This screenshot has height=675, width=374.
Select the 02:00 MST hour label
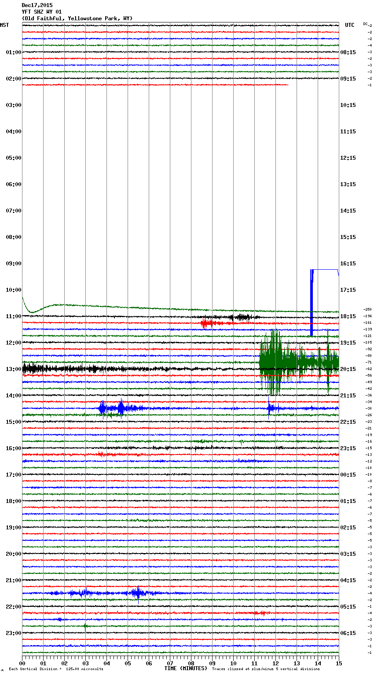13,79
